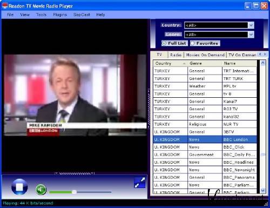Switch to the Movies On Demand tab
The width and height of the screenshot is (270, 208).
point(205,55)
